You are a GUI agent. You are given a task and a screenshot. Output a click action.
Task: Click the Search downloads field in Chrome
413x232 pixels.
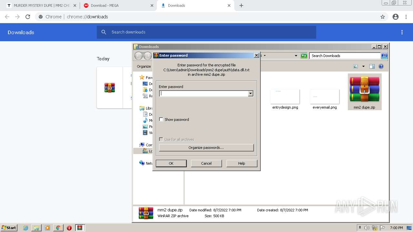point(206,32)
